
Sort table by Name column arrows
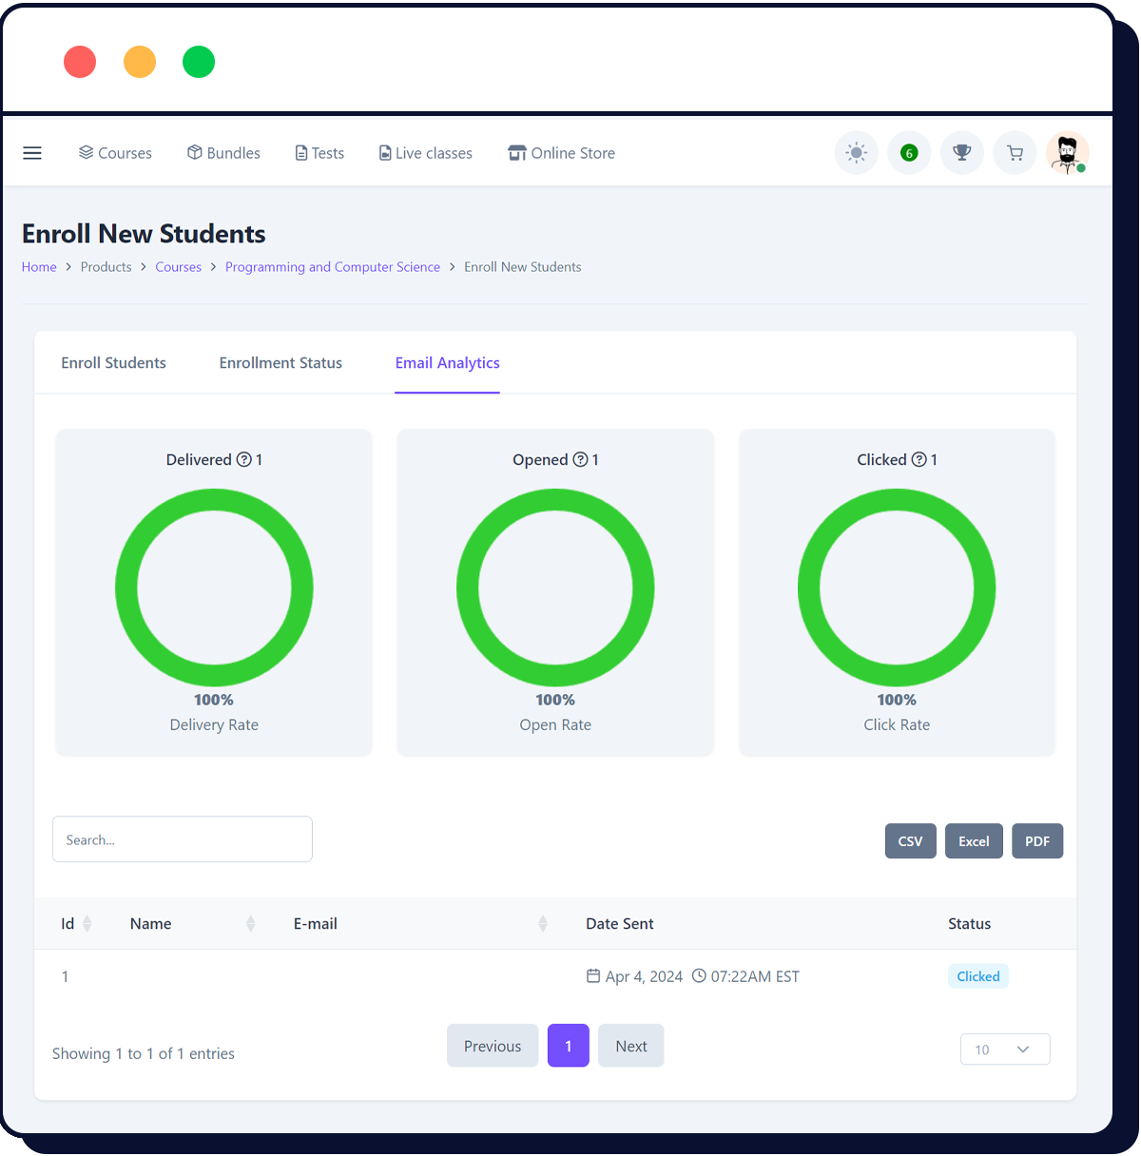coord(250,924)
